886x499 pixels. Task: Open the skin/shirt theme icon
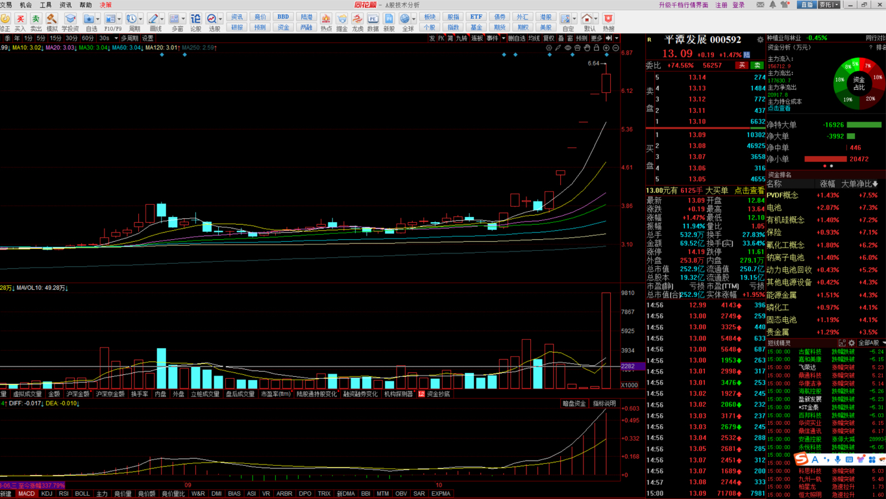785,5
